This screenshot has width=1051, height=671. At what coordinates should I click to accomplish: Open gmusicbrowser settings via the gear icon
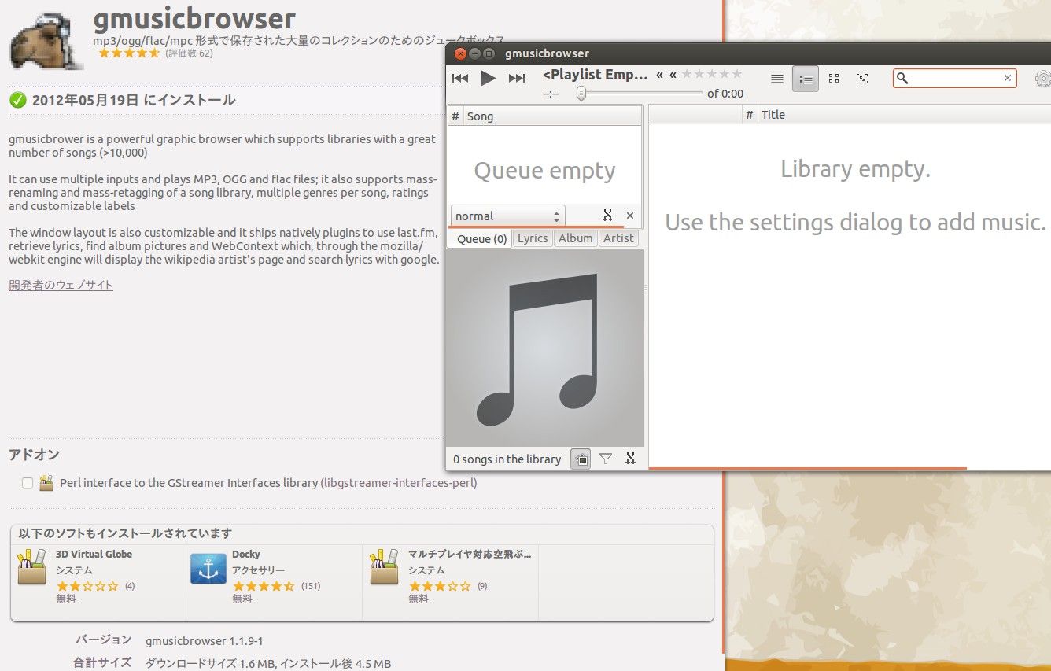tap(1043, 79)
